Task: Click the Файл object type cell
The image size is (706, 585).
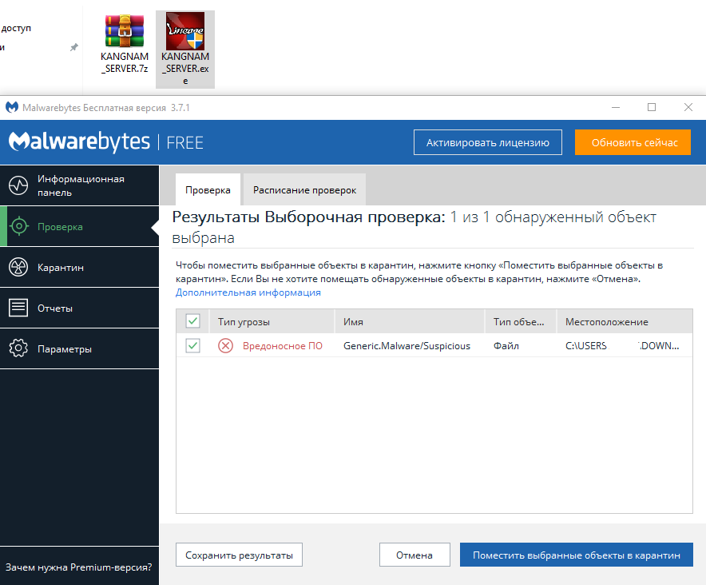Action: coord(506,346)
